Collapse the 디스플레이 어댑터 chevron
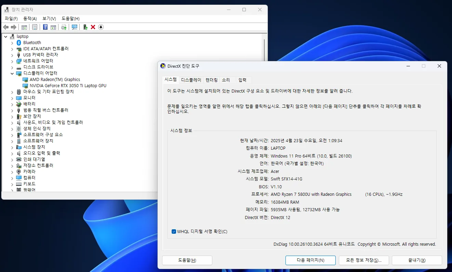 (x=12, y=73)
